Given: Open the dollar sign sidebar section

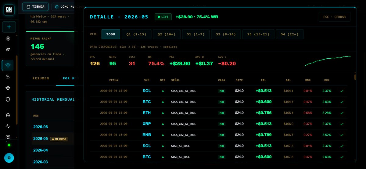Looking at the screenshot, I should 8,77.
